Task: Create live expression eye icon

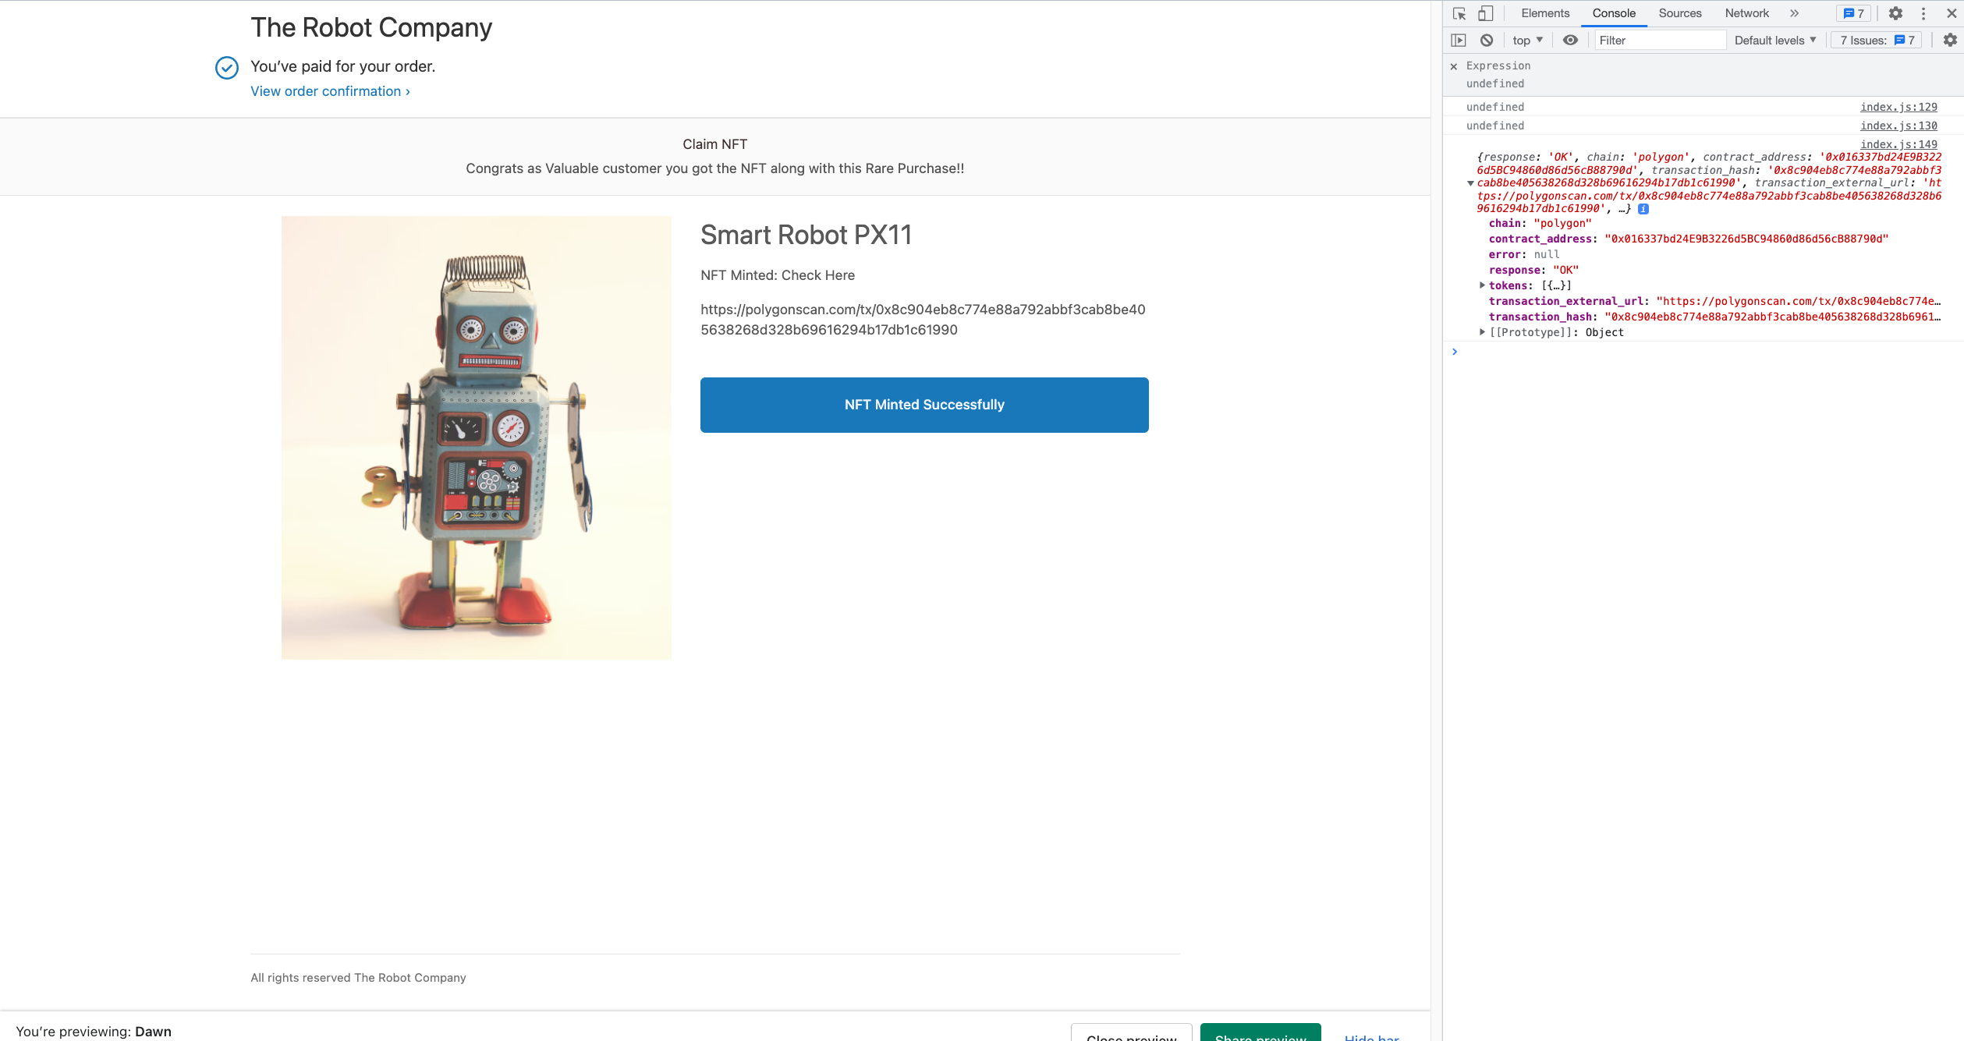Action: tap(1570, 40)
